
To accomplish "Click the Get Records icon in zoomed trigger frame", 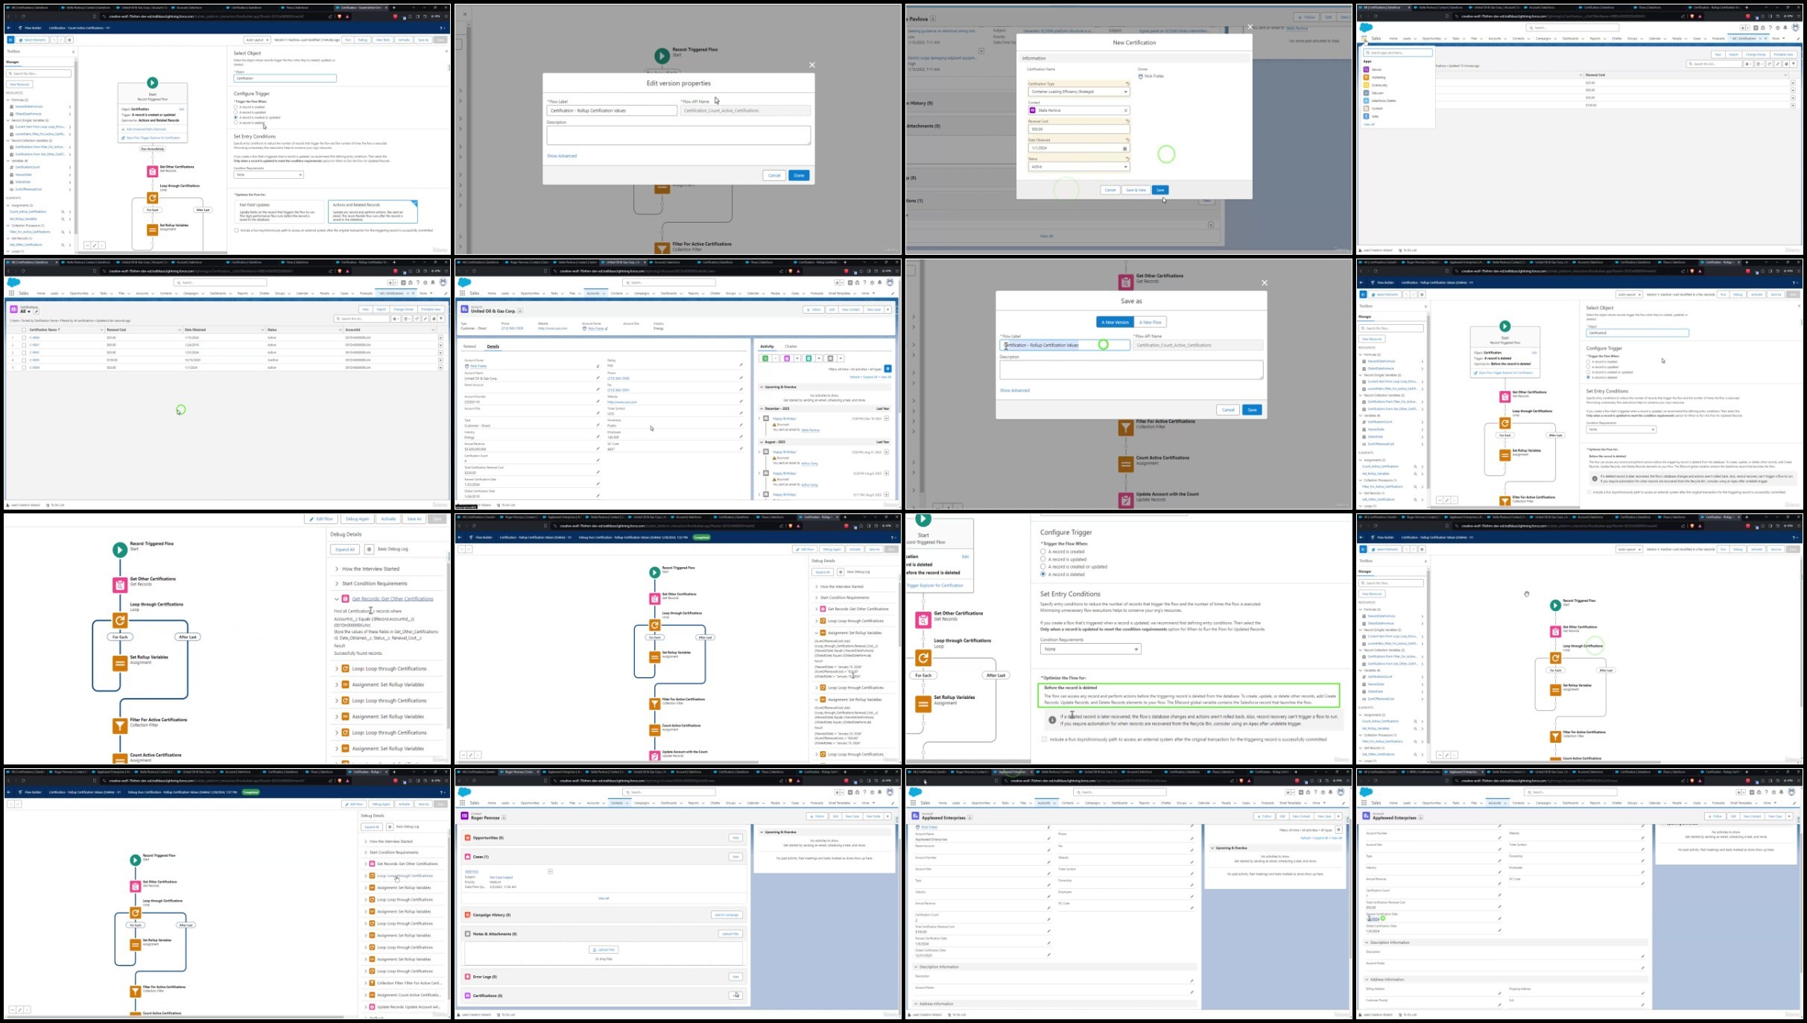I will [x=923, y=619].
